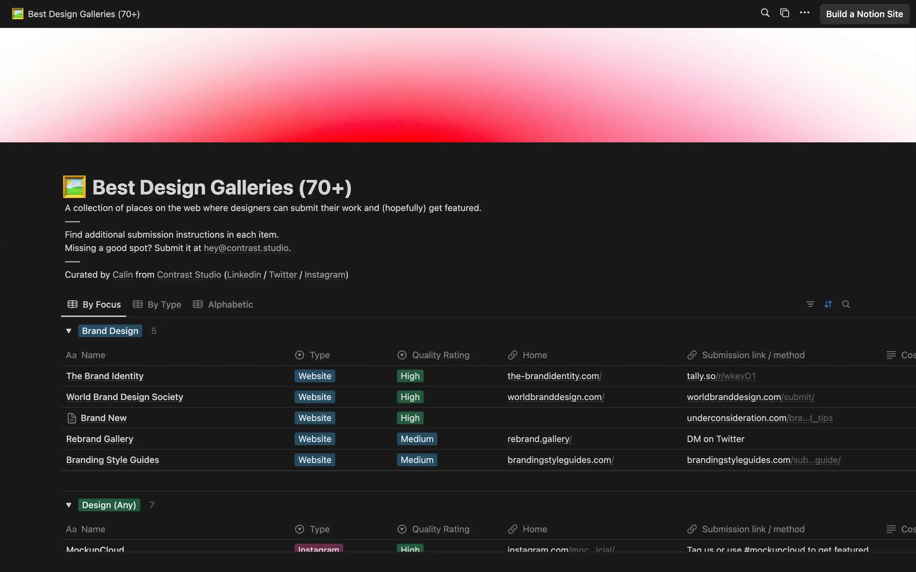Click Quality Rating header in Brand Design
Image resolution: width=916 pixels, height=572 pixels.
pos(434,355)
